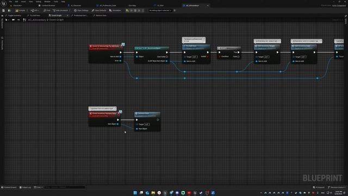Image resolution: width=348 pixels, height=196 pixels.
Task: Open the Try Add Item graph tab
Action: click(34, 16)
